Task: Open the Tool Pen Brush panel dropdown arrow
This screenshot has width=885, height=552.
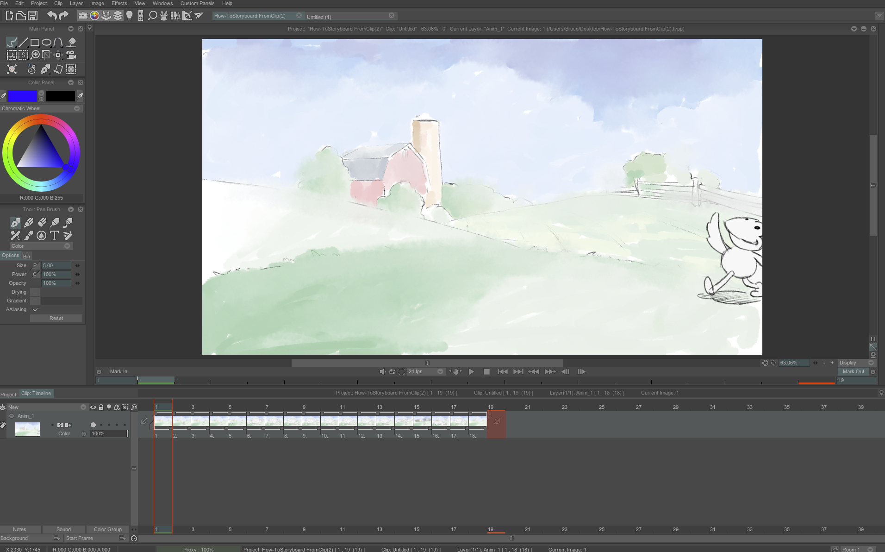Action: [x=71, y=209]
